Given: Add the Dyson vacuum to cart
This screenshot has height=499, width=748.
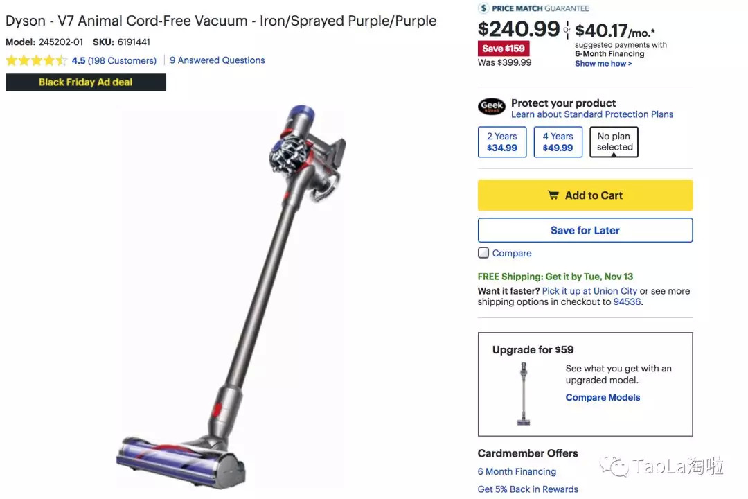Looking at the screenshot, I should [x=585, y=195].
